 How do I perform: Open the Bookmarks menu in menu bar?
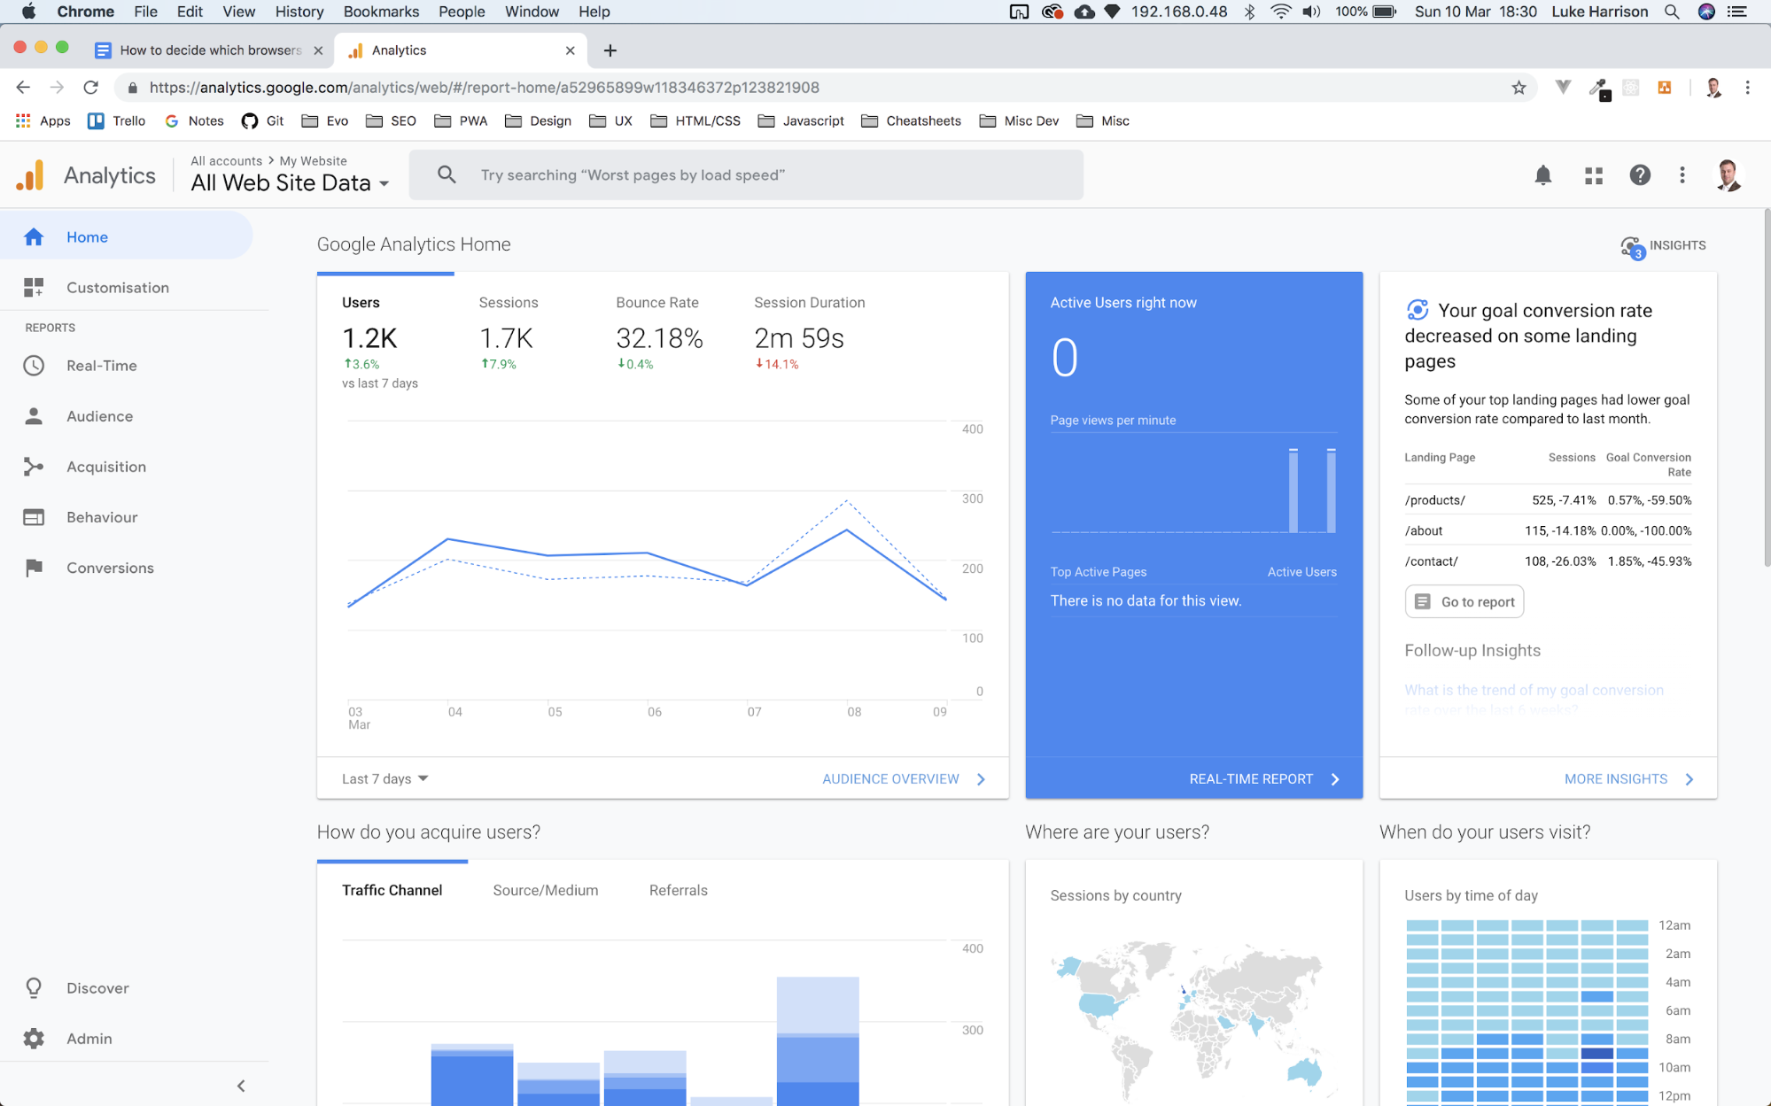tap(381, 12)
